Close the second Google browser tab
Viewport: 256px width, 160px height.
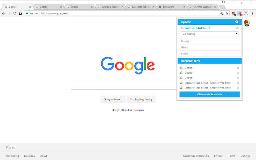click(x=61, y=7)
